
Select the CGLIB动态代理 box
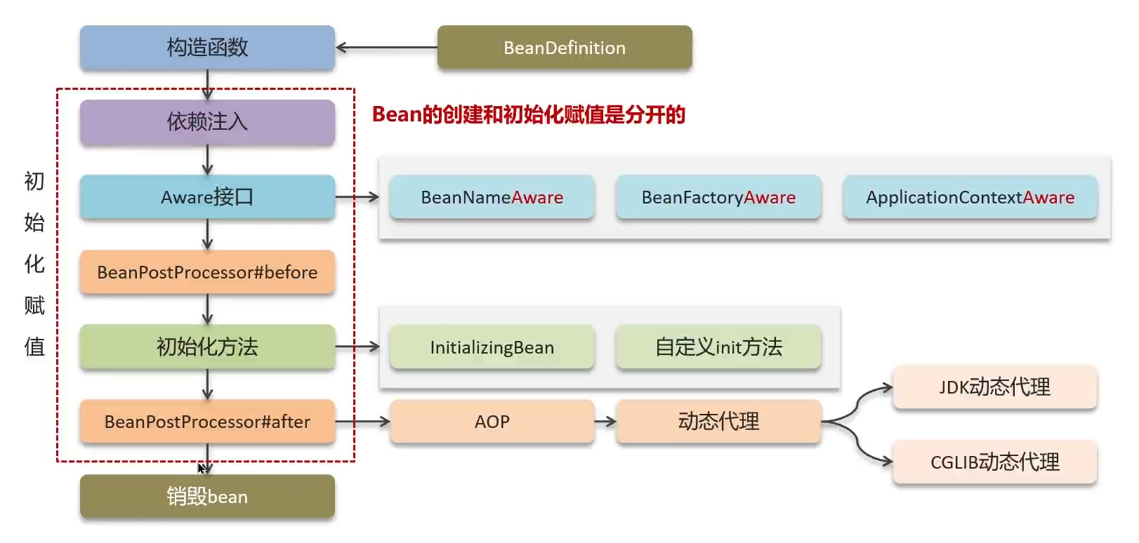[x=994, y=462]
